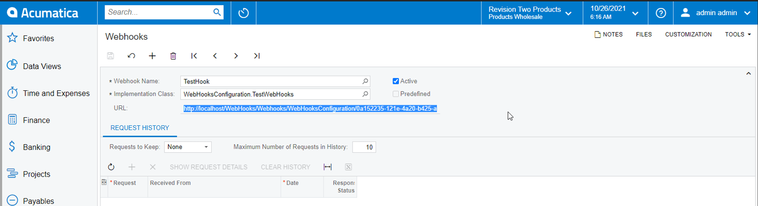Screen dimensions: 758x206
Task: Click the Payables minus circle icon
Action: [12, 200]
